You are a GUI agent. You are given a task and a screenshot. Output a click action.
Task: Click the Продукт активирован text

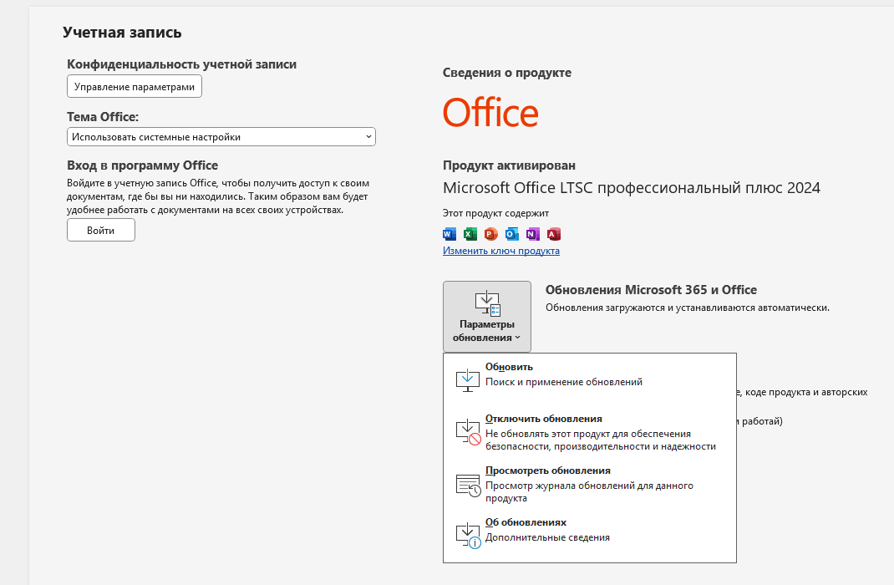click(x=509, y=165)
